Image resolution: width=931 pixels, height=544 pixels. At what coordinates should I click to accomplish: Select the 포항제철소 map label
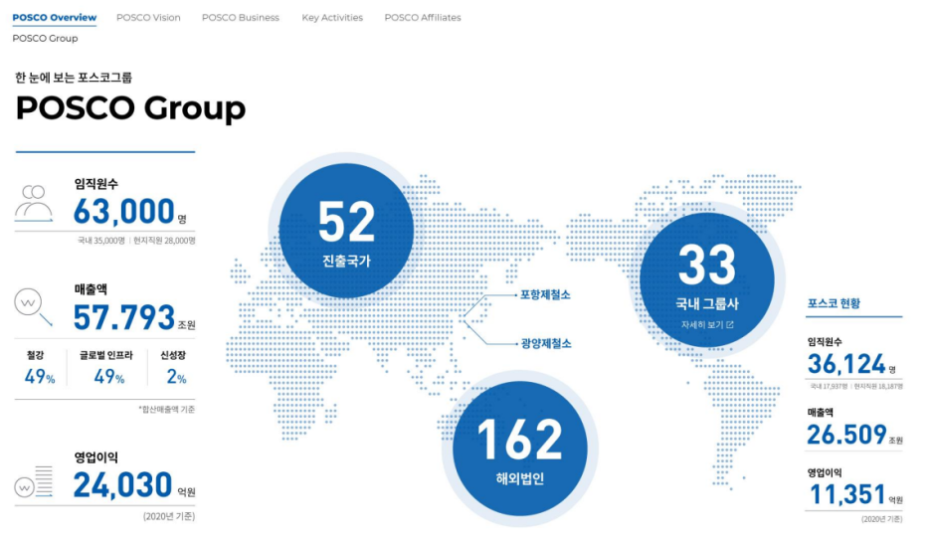pos(545,295)
